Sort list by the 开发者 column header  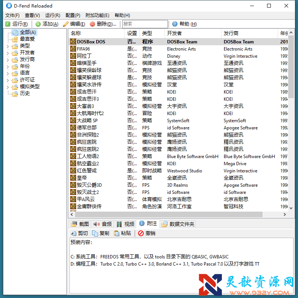(193, 33)
